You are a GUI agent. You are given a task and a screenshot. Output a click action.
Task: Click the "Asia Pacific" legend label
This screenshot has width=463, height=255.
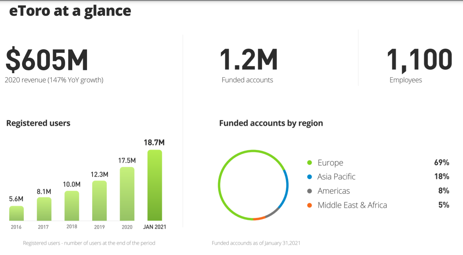[x=336, y=177]
